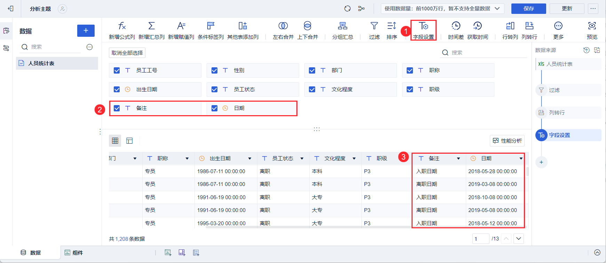Uncheck the 文化程度 field checkbox
This screenshot has height=263, width=606.
[312, 90]
